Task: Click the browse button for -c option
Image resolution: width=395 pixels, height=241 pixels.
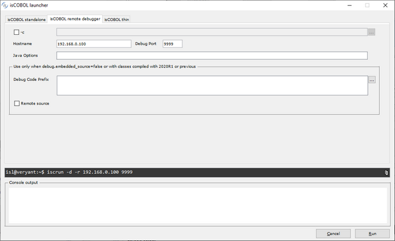Action: click(x=371, y=32)
